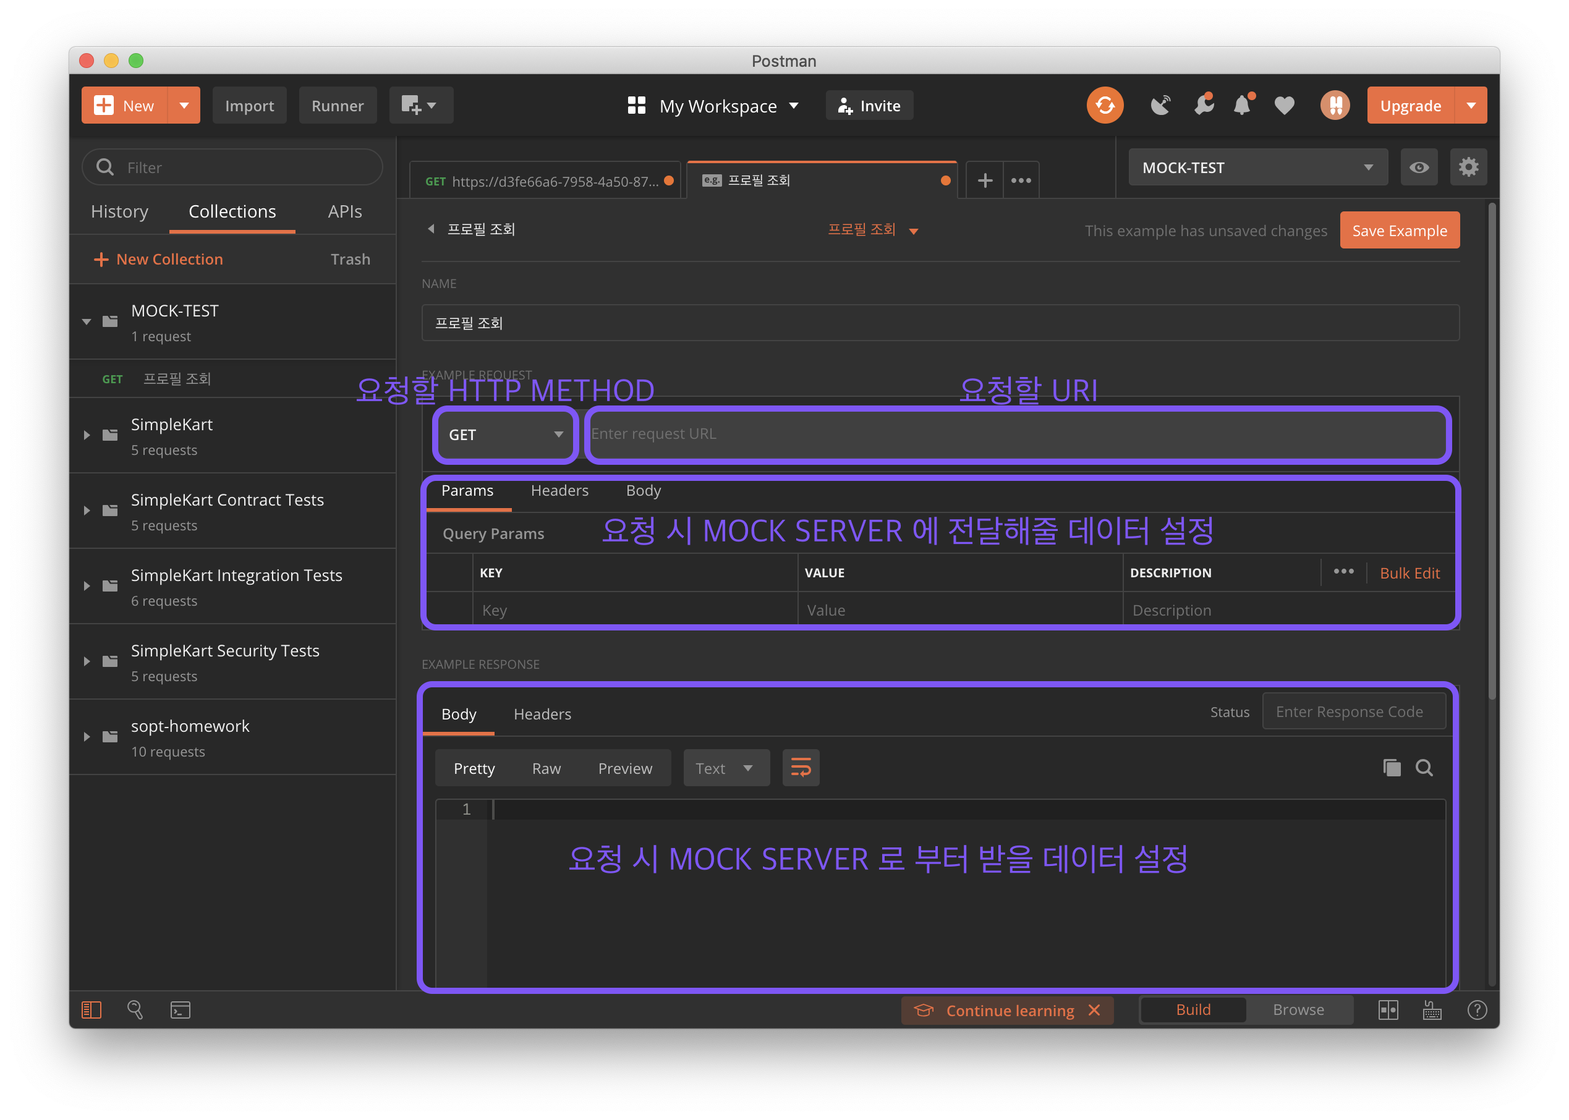Viewport: 1569px width, 1120px height.
Task: Open the Postman console icon
Action: 180,1009
